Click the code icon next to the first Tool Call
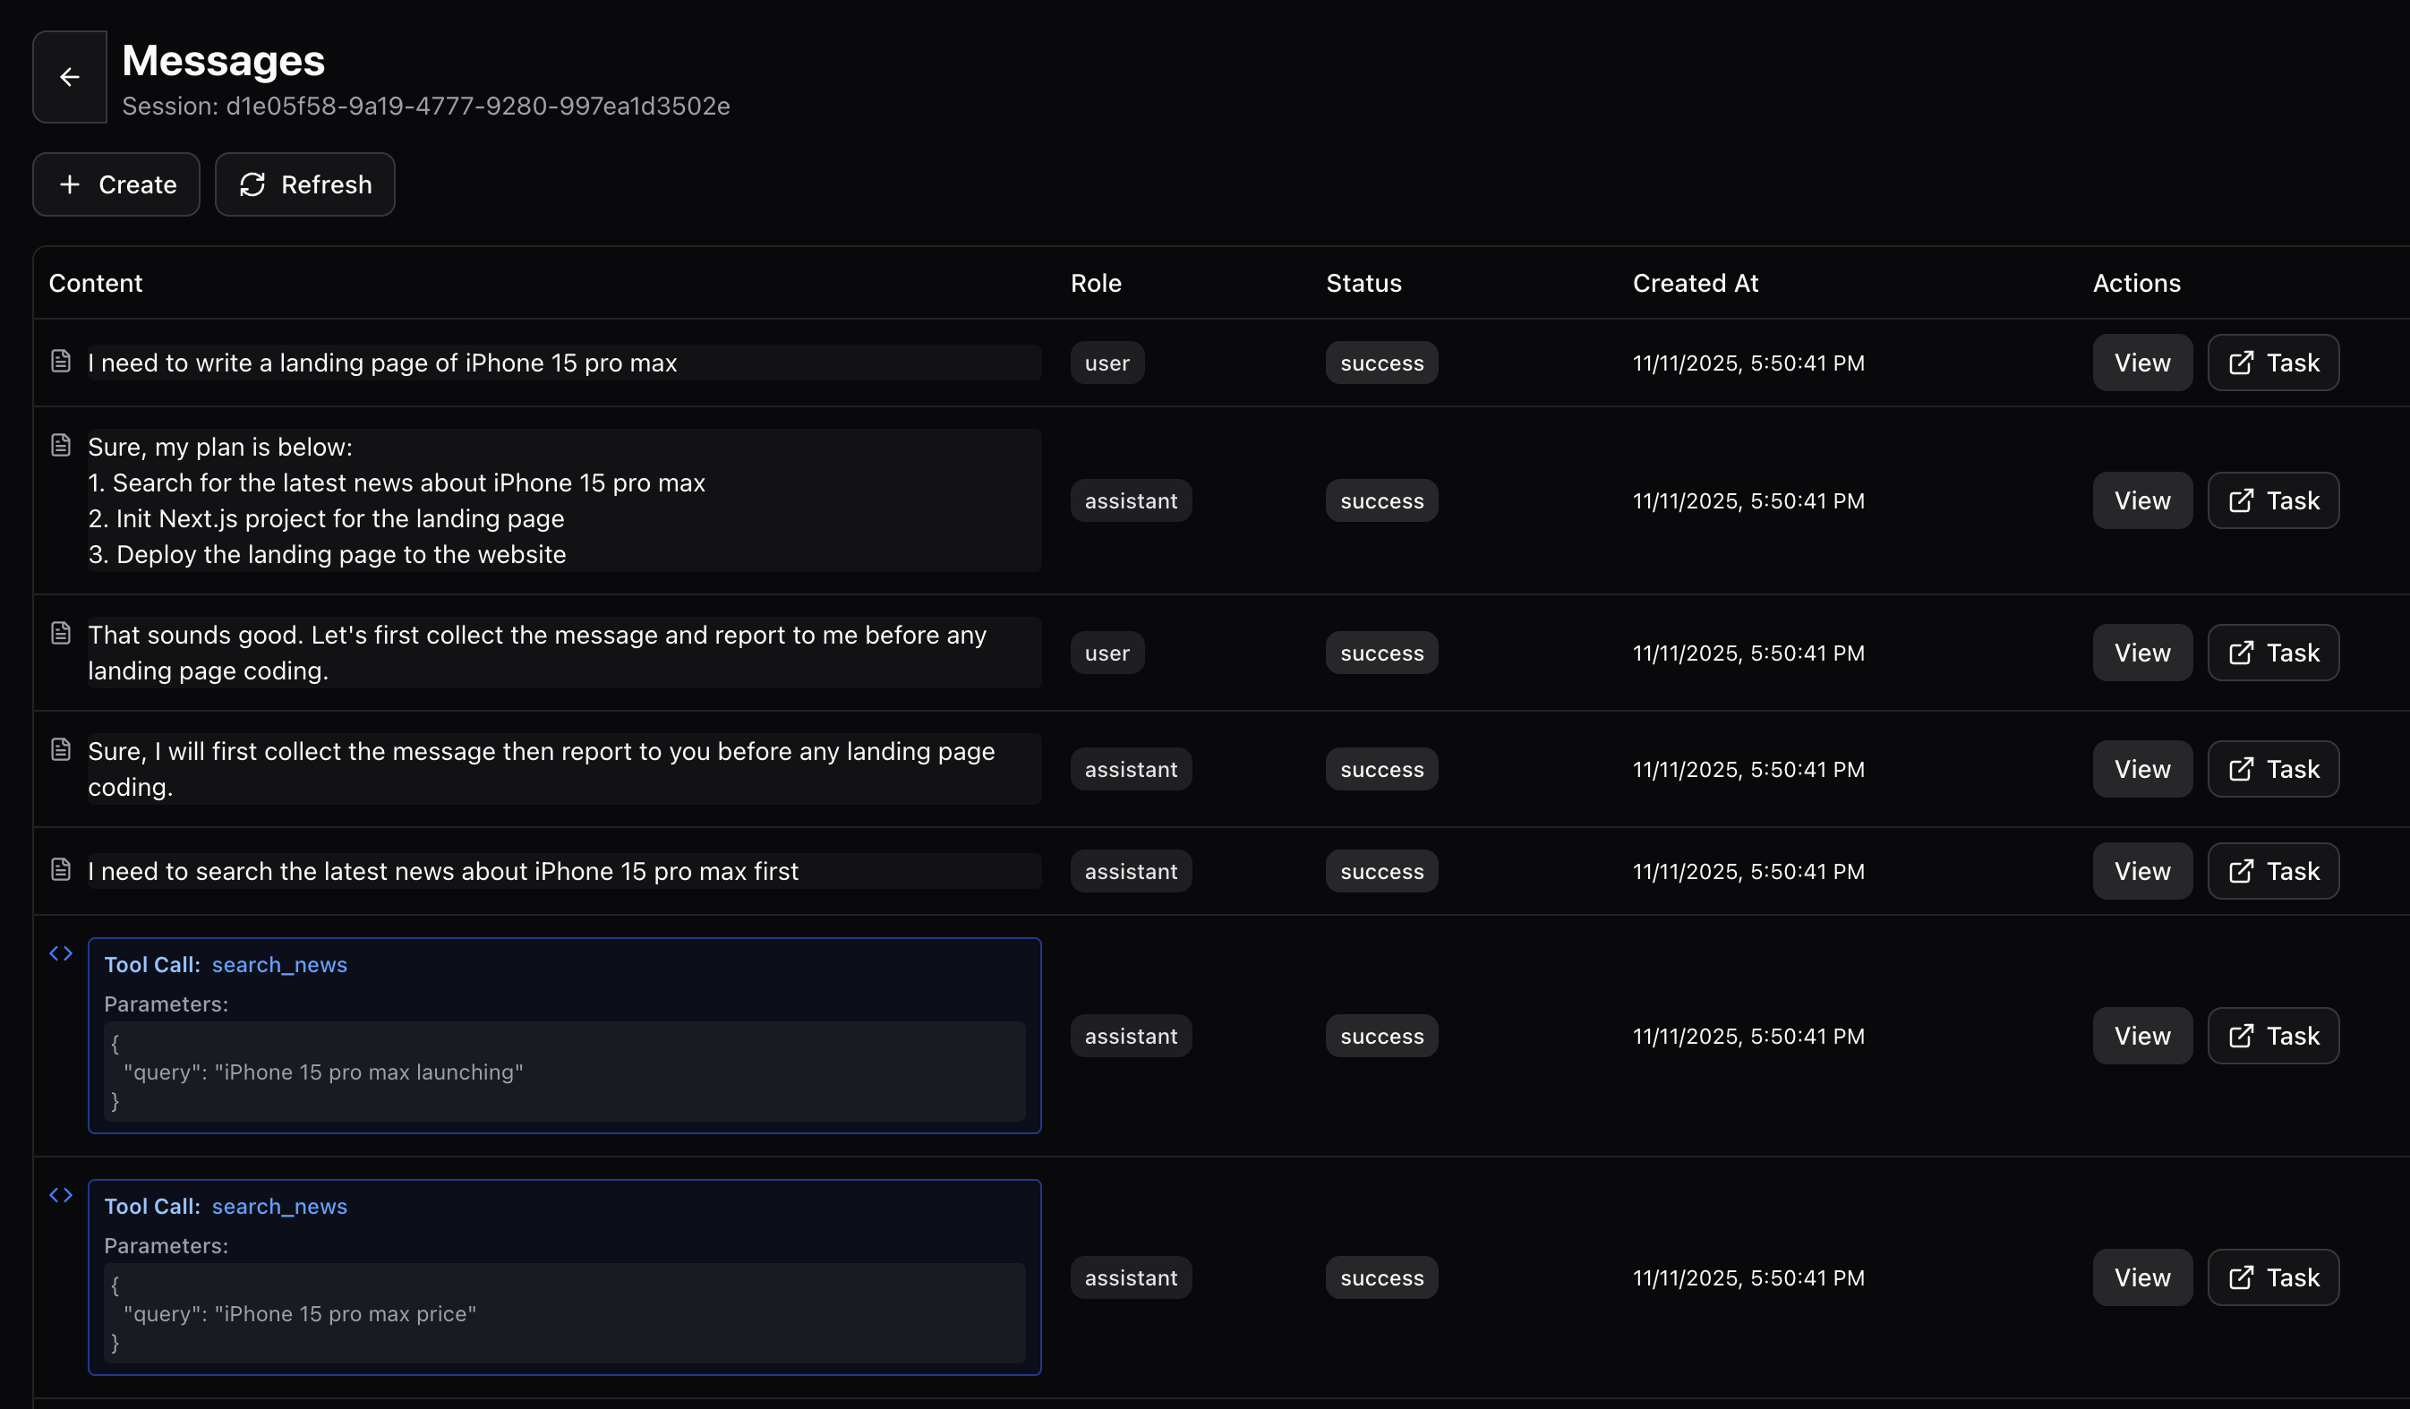 coord(60,952)
